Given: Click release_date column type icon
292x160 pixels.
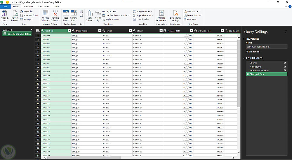Looking at the screenshot, I should [x=165, y=31].
